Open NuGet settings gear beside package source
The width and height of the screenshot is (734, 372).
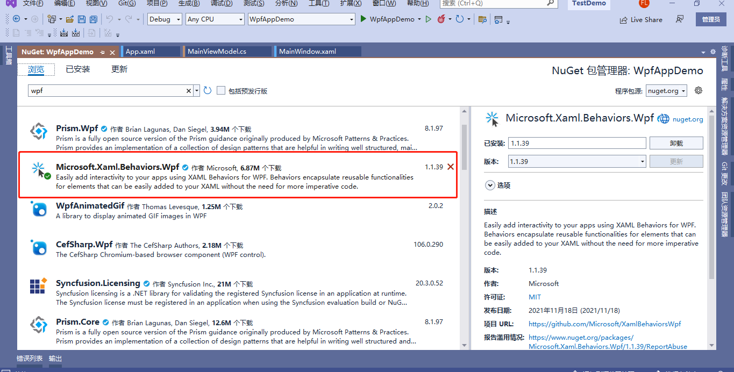pyautogui.click(x=699, y=90)
